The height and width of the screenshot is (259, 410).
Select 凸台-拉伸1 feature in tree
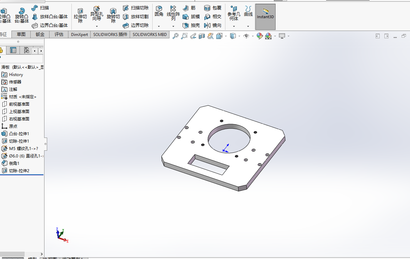tap(15, 134)
